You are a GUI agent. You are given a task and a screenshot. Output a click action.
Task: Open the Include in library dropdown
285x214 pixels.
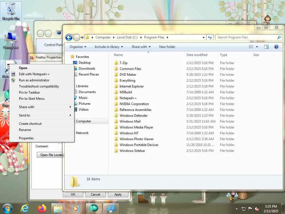click(109, 47)
